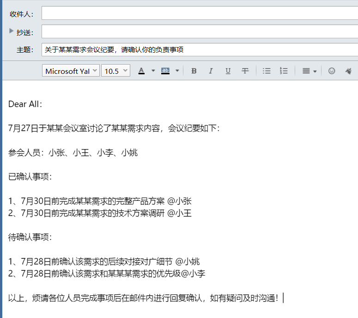The image size is (358, 318).
Task: Open the highlight color dropdown arrow
Action: pos(177,71)
